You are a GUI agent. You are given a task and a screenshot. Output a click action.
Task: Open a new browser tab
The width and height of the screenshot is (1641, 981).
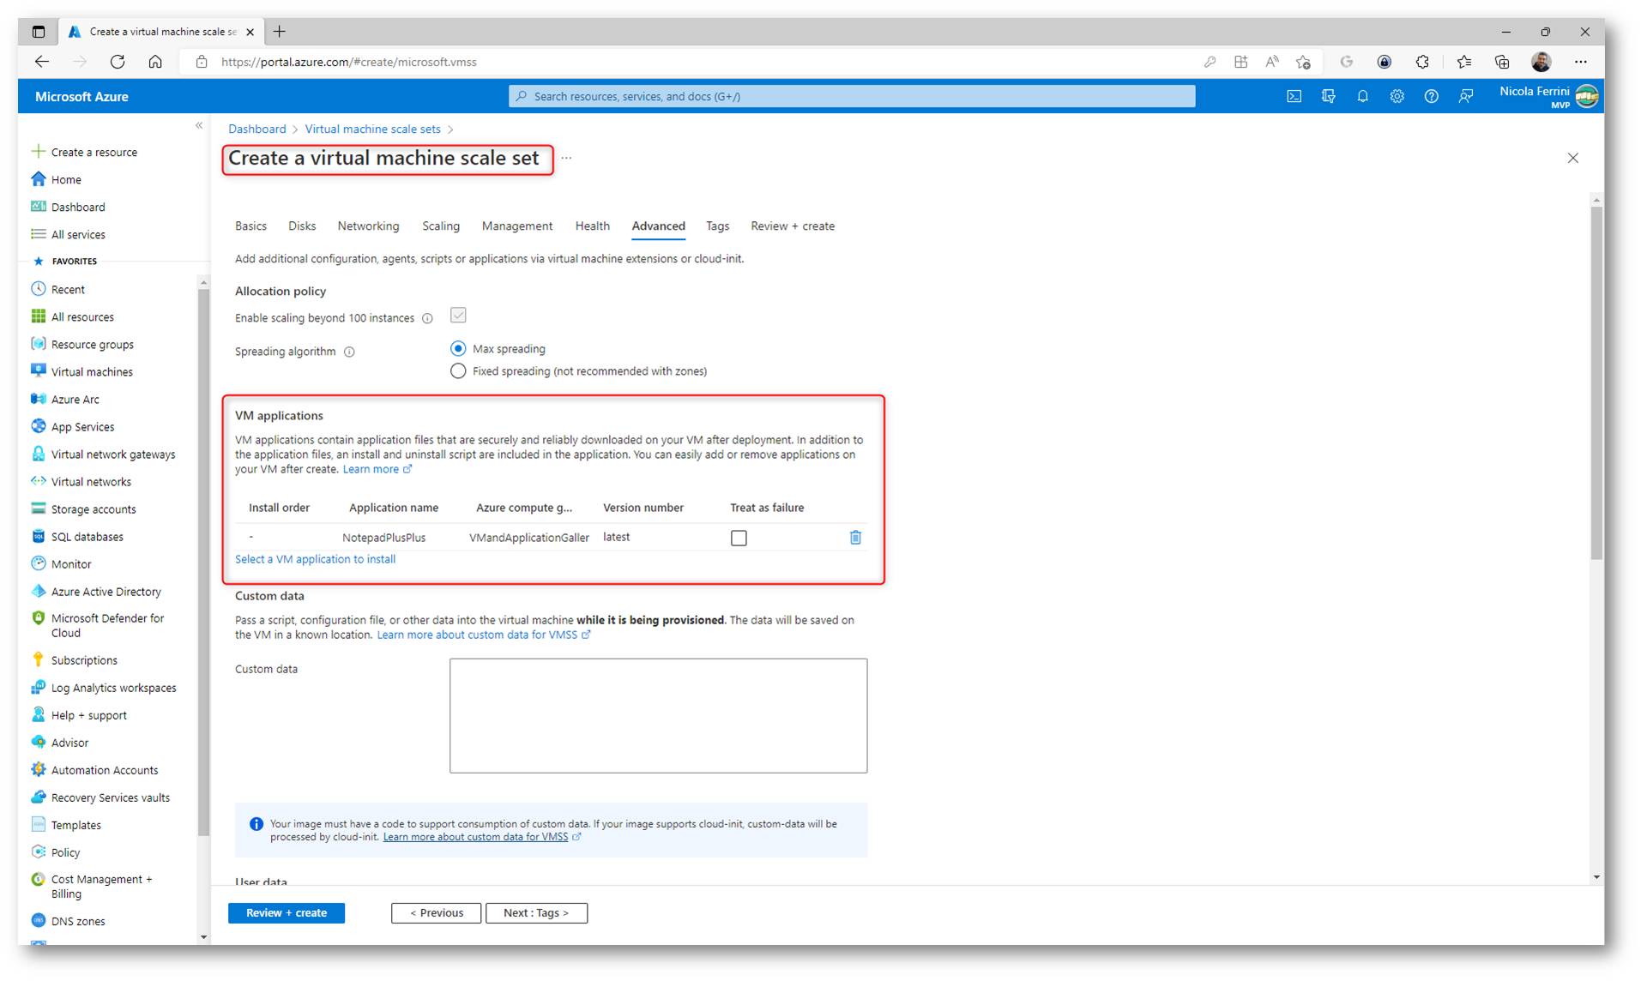(x=280, y=32)
